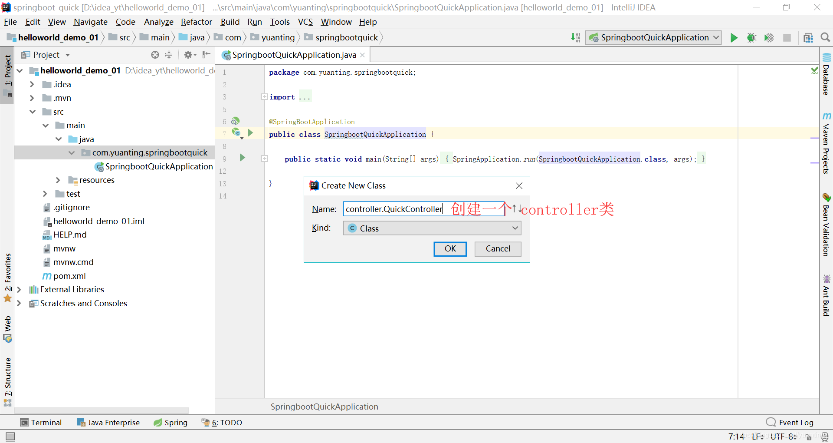
Task: Open Kind dropdown in Create New Class
Action: (432, 228)
